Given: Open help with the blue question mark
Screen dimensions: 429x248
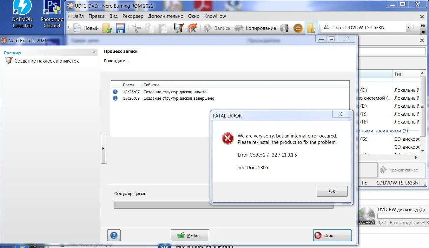Looking at the screenshot, I should coord(114,235).
